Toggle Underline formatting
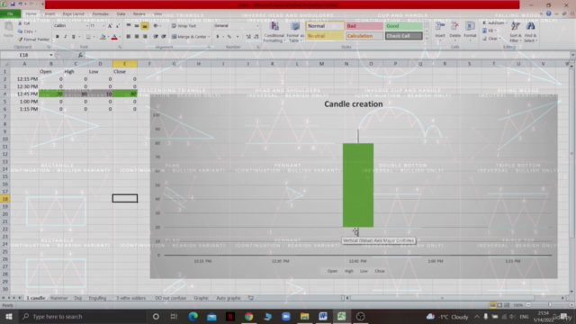Viewport: 576px width, 324px height. pyautogui.click(x=74, y=37)
